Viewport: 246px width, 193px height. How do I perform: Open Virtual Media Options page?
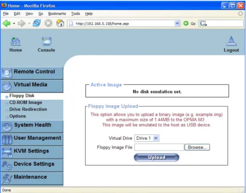pos(17,116)
